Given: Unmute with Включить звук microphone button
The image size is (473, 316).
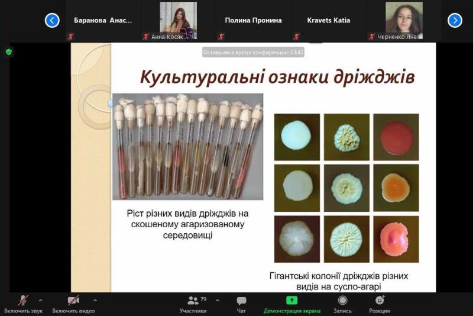Looking at the screenshot, I should point(23,304).
